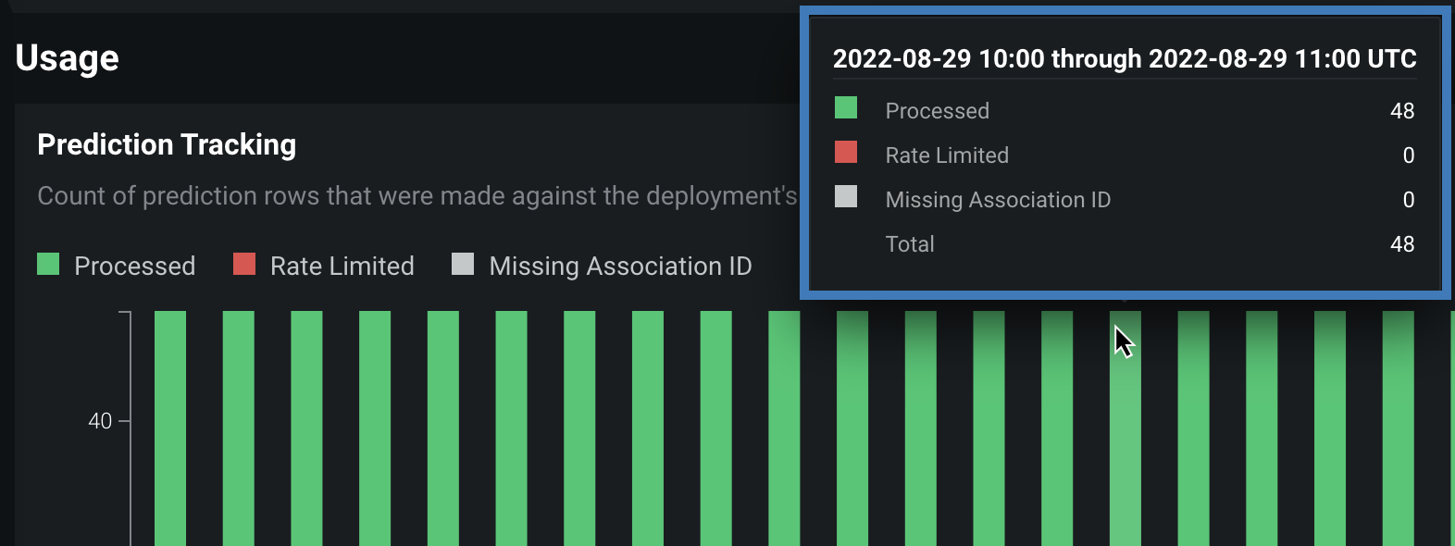
Task: Click the Prediction Tracking chart title
Action: click(167, 145)
